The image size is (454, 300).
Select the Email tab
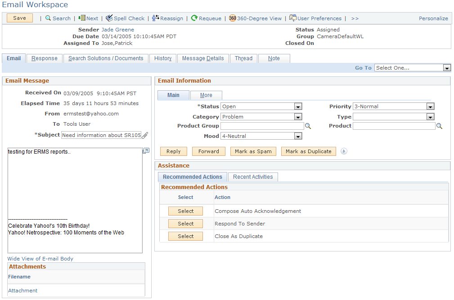click(14, 58)
